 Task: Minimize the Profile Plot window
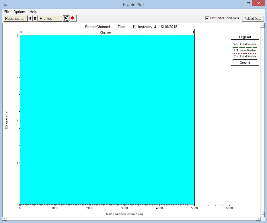tap(240, 4)
